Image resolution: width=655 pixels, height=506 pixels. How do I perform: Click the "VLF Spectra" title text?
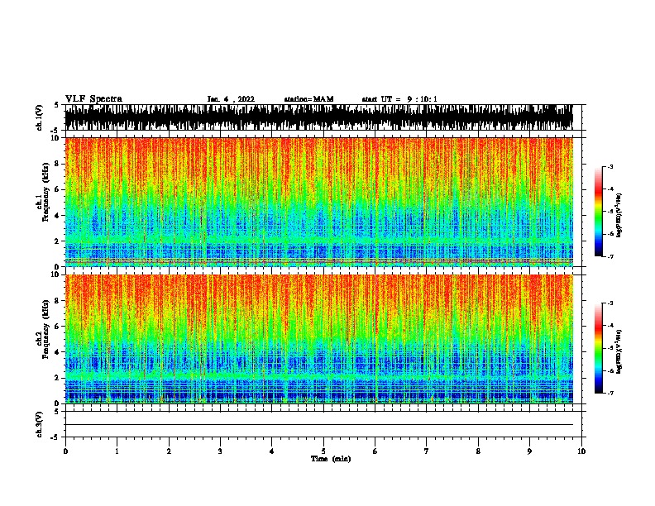pyautogui.click(x=93, y=99)
